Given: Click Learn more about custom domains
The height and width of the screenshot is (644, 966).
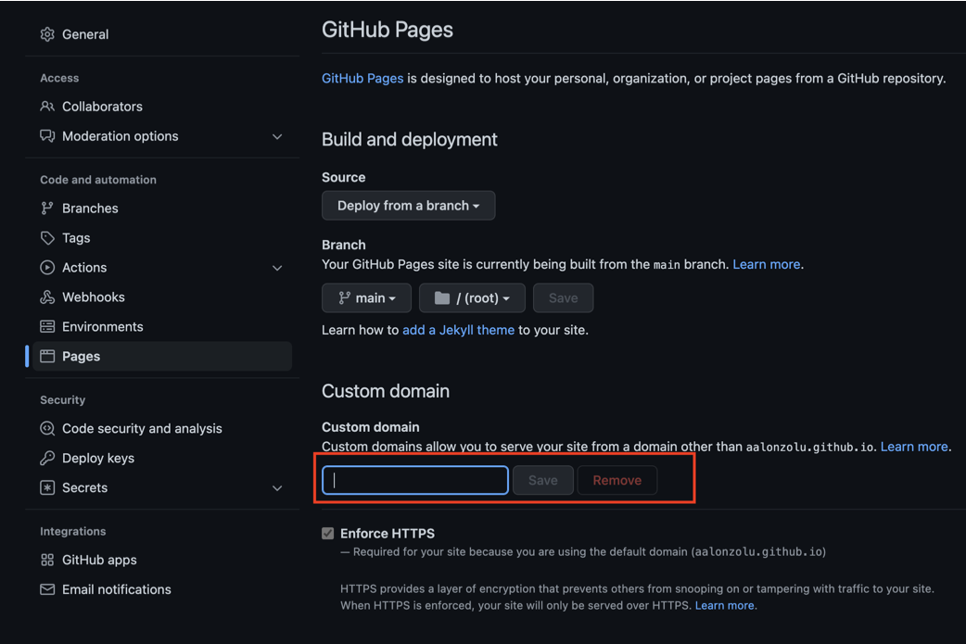Looking at the screenshot, I should click(914, 447).
